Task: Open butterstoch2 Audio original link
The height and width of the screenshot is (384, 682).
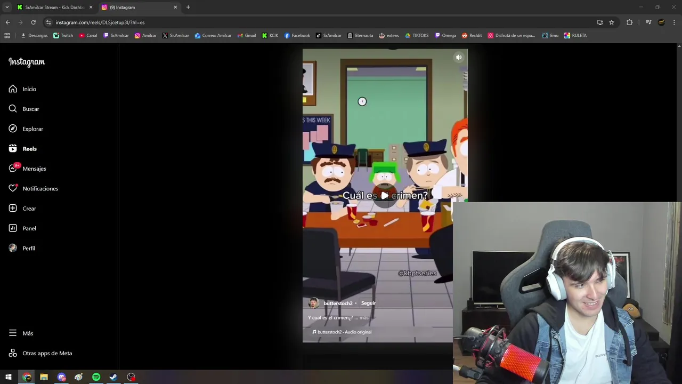Action: coord(342,332)
